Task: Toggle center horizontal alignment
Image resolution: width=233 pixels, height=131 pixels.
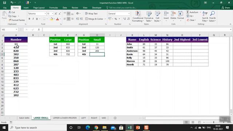Action: [68, 19]
